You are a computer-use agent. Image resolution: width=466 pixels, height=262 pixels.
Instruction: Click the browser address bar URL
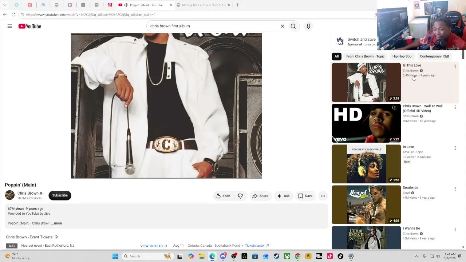point(91,15)
